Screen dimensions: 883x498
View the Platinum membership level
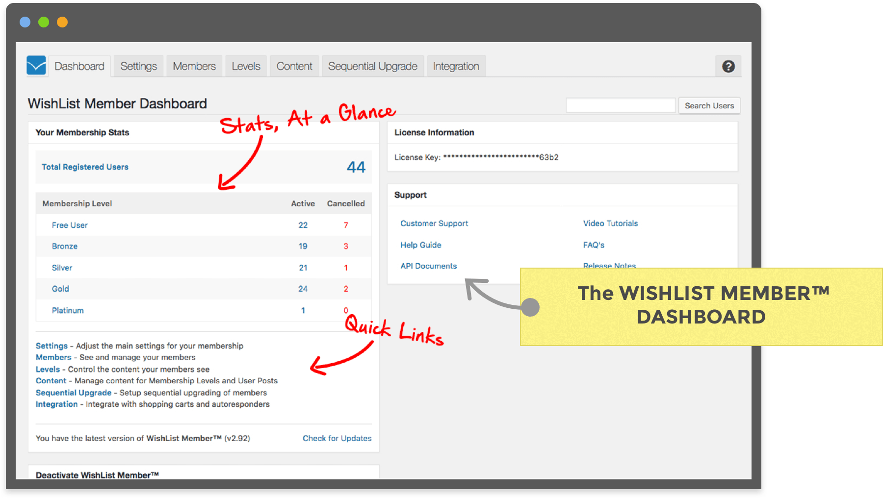click(67, 310)
